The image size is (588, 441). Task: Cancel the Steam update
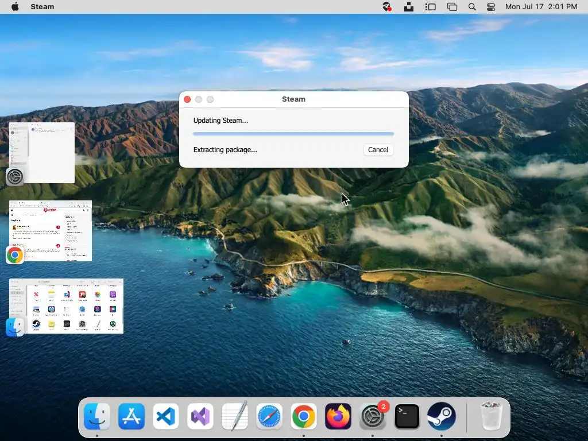378,150
